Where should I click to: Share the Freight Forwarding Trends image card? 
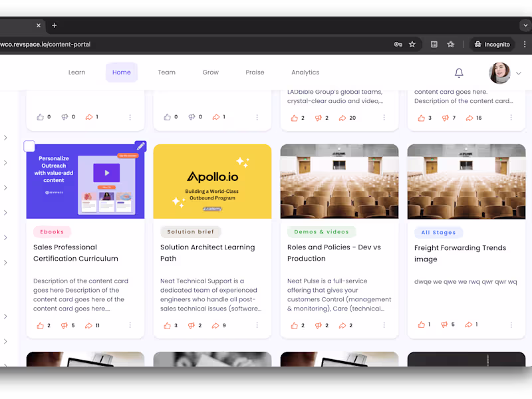(469, 325)
